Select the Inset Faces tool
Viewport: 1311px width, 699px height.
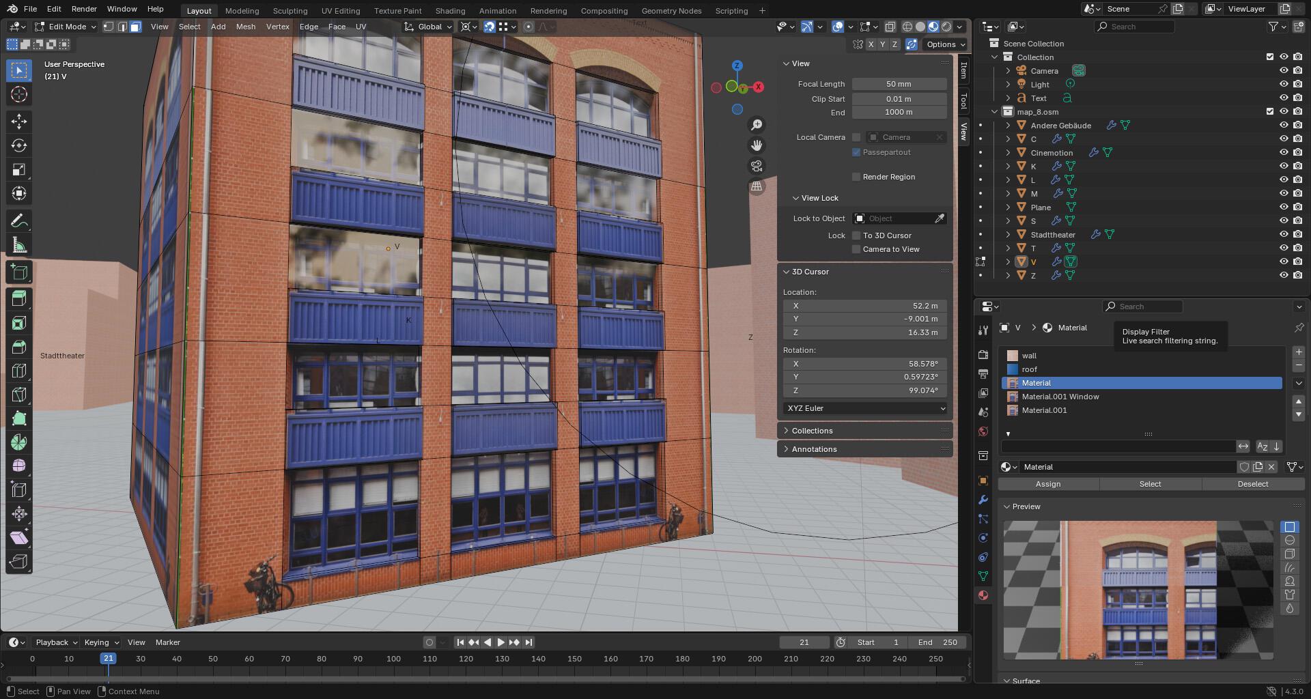[19, 323]
